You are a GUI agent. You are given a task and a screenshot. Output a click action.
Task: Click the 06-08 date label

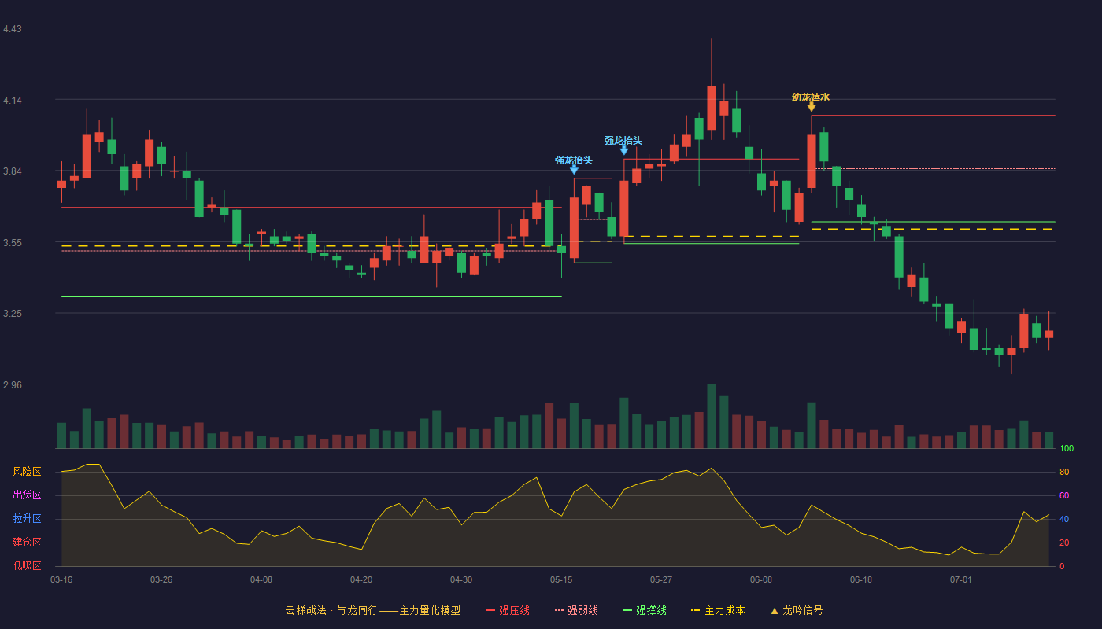coord(761,579)
